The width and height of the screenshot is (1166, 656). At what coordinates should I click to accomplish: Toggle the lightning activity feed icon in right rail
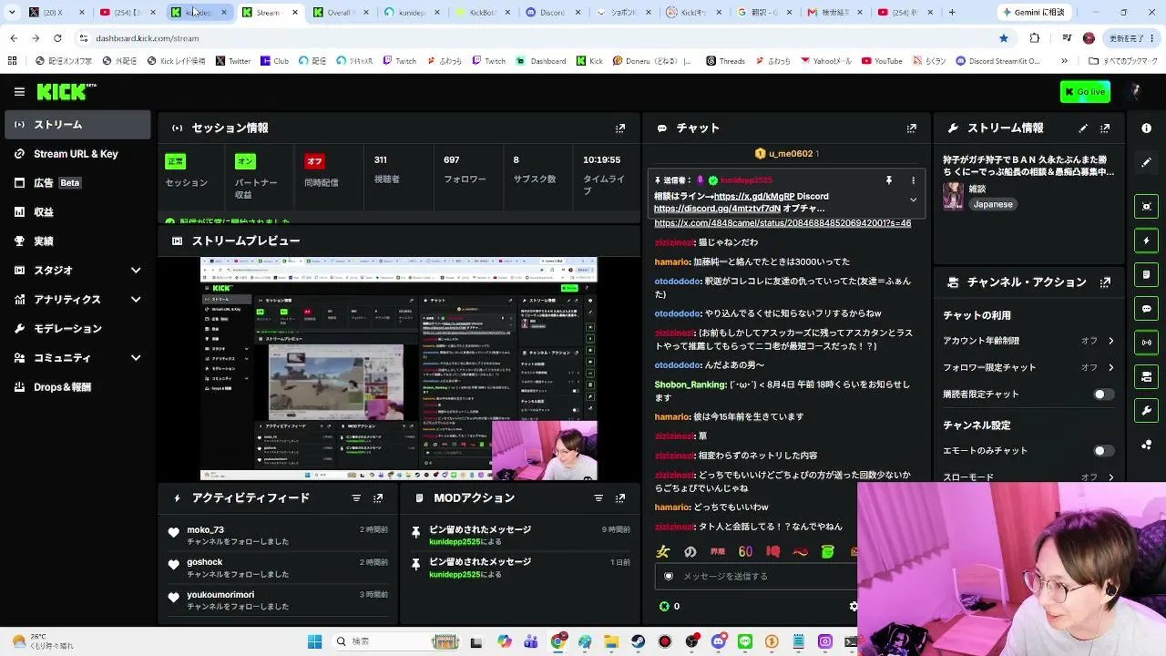[1147, 241]
